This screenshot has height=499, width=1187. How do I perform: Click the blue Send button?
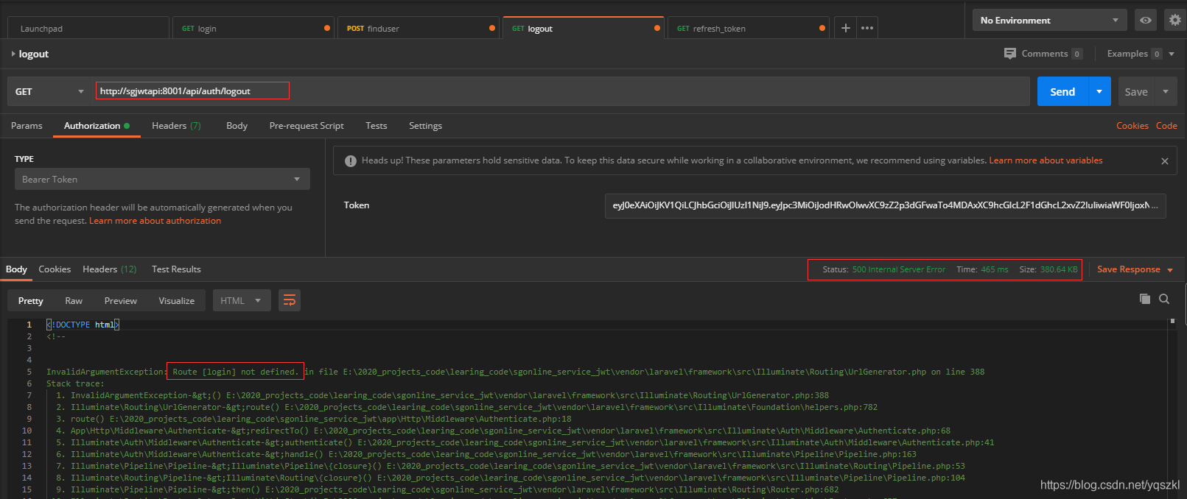[1062, 91]
